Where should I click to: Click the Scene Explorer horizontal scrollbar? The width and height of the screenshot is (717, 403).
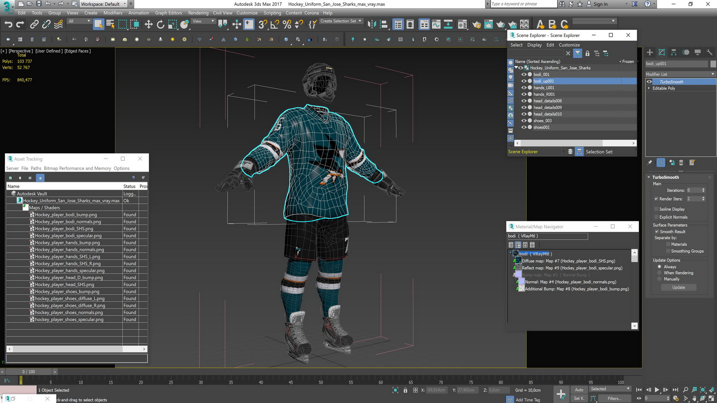click(x=561, y=143)
